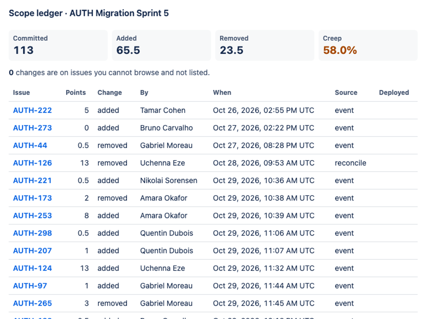Click Tamar Cohen in the By column

[x=163, y=110]
